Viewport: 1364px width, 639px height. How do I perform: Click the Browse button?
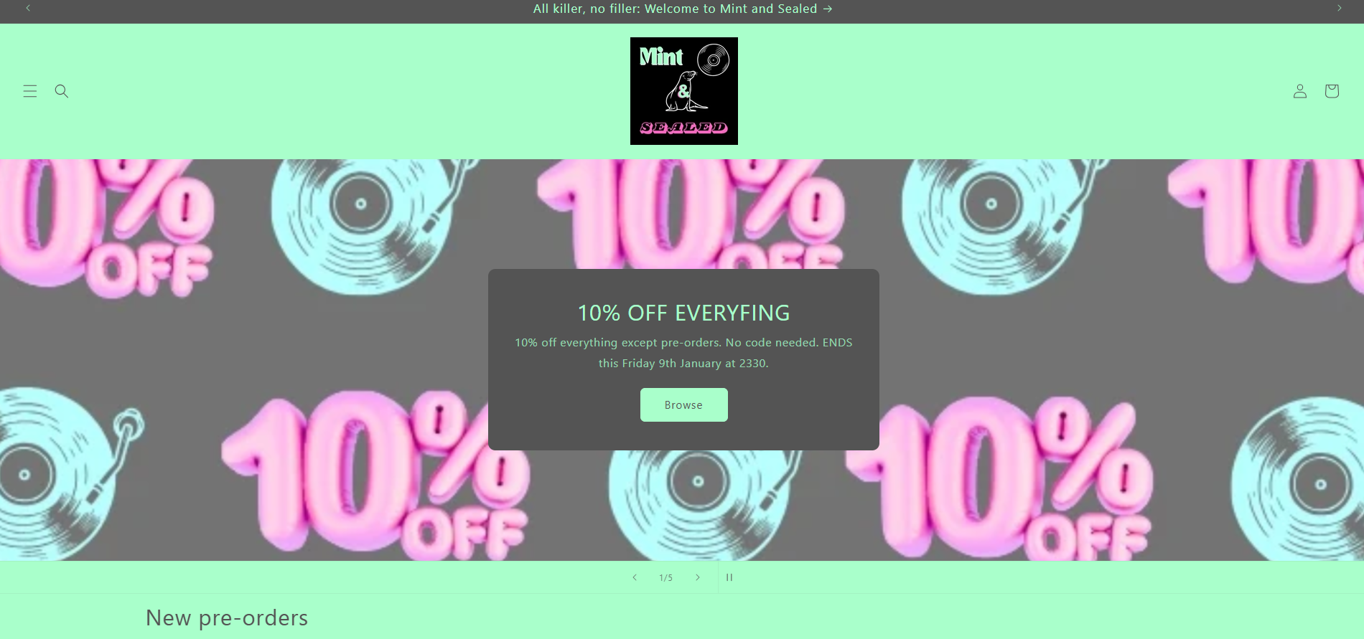683,405
